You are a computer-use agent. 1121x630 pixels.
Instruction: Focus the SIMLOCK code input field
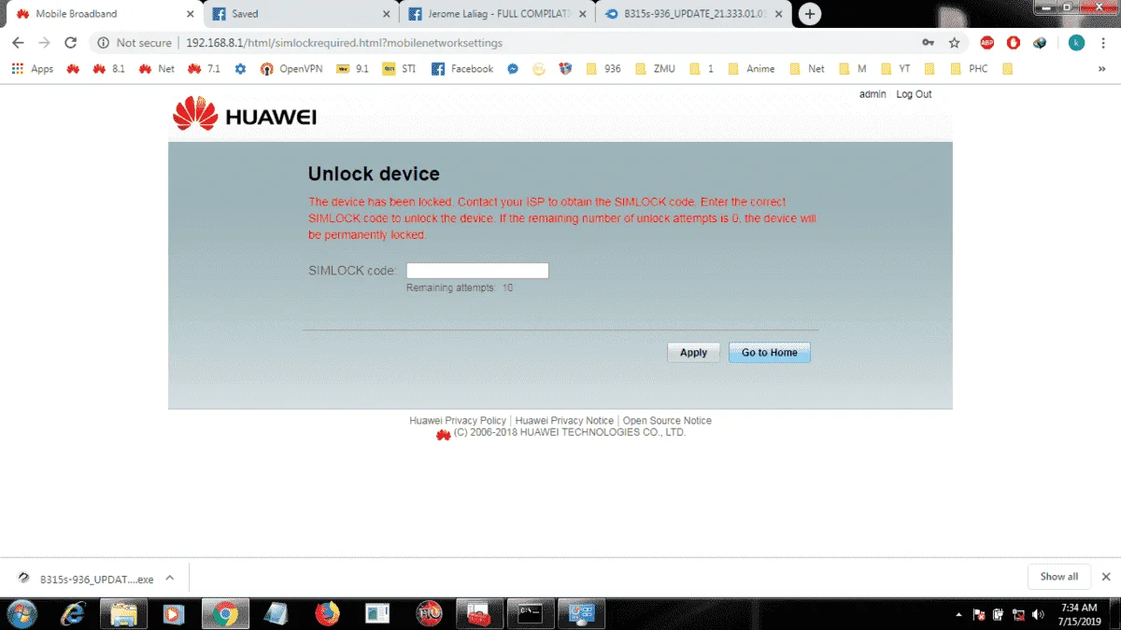pyautogui.click(x=477, y=271)
